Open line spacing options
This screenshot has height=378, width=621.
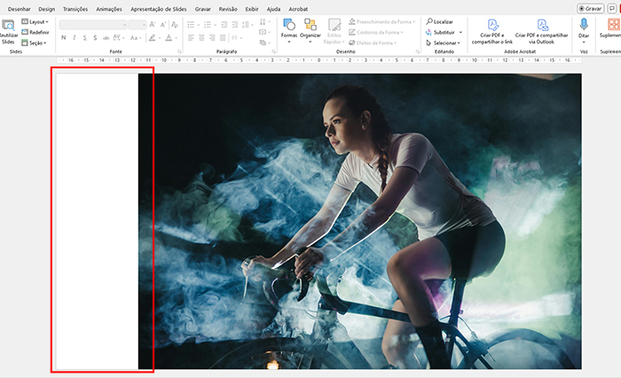click(x=246, y=25)
